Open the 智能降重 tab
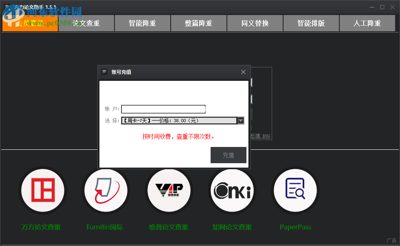This screenshot has height=246, width=400. [142, 23]
